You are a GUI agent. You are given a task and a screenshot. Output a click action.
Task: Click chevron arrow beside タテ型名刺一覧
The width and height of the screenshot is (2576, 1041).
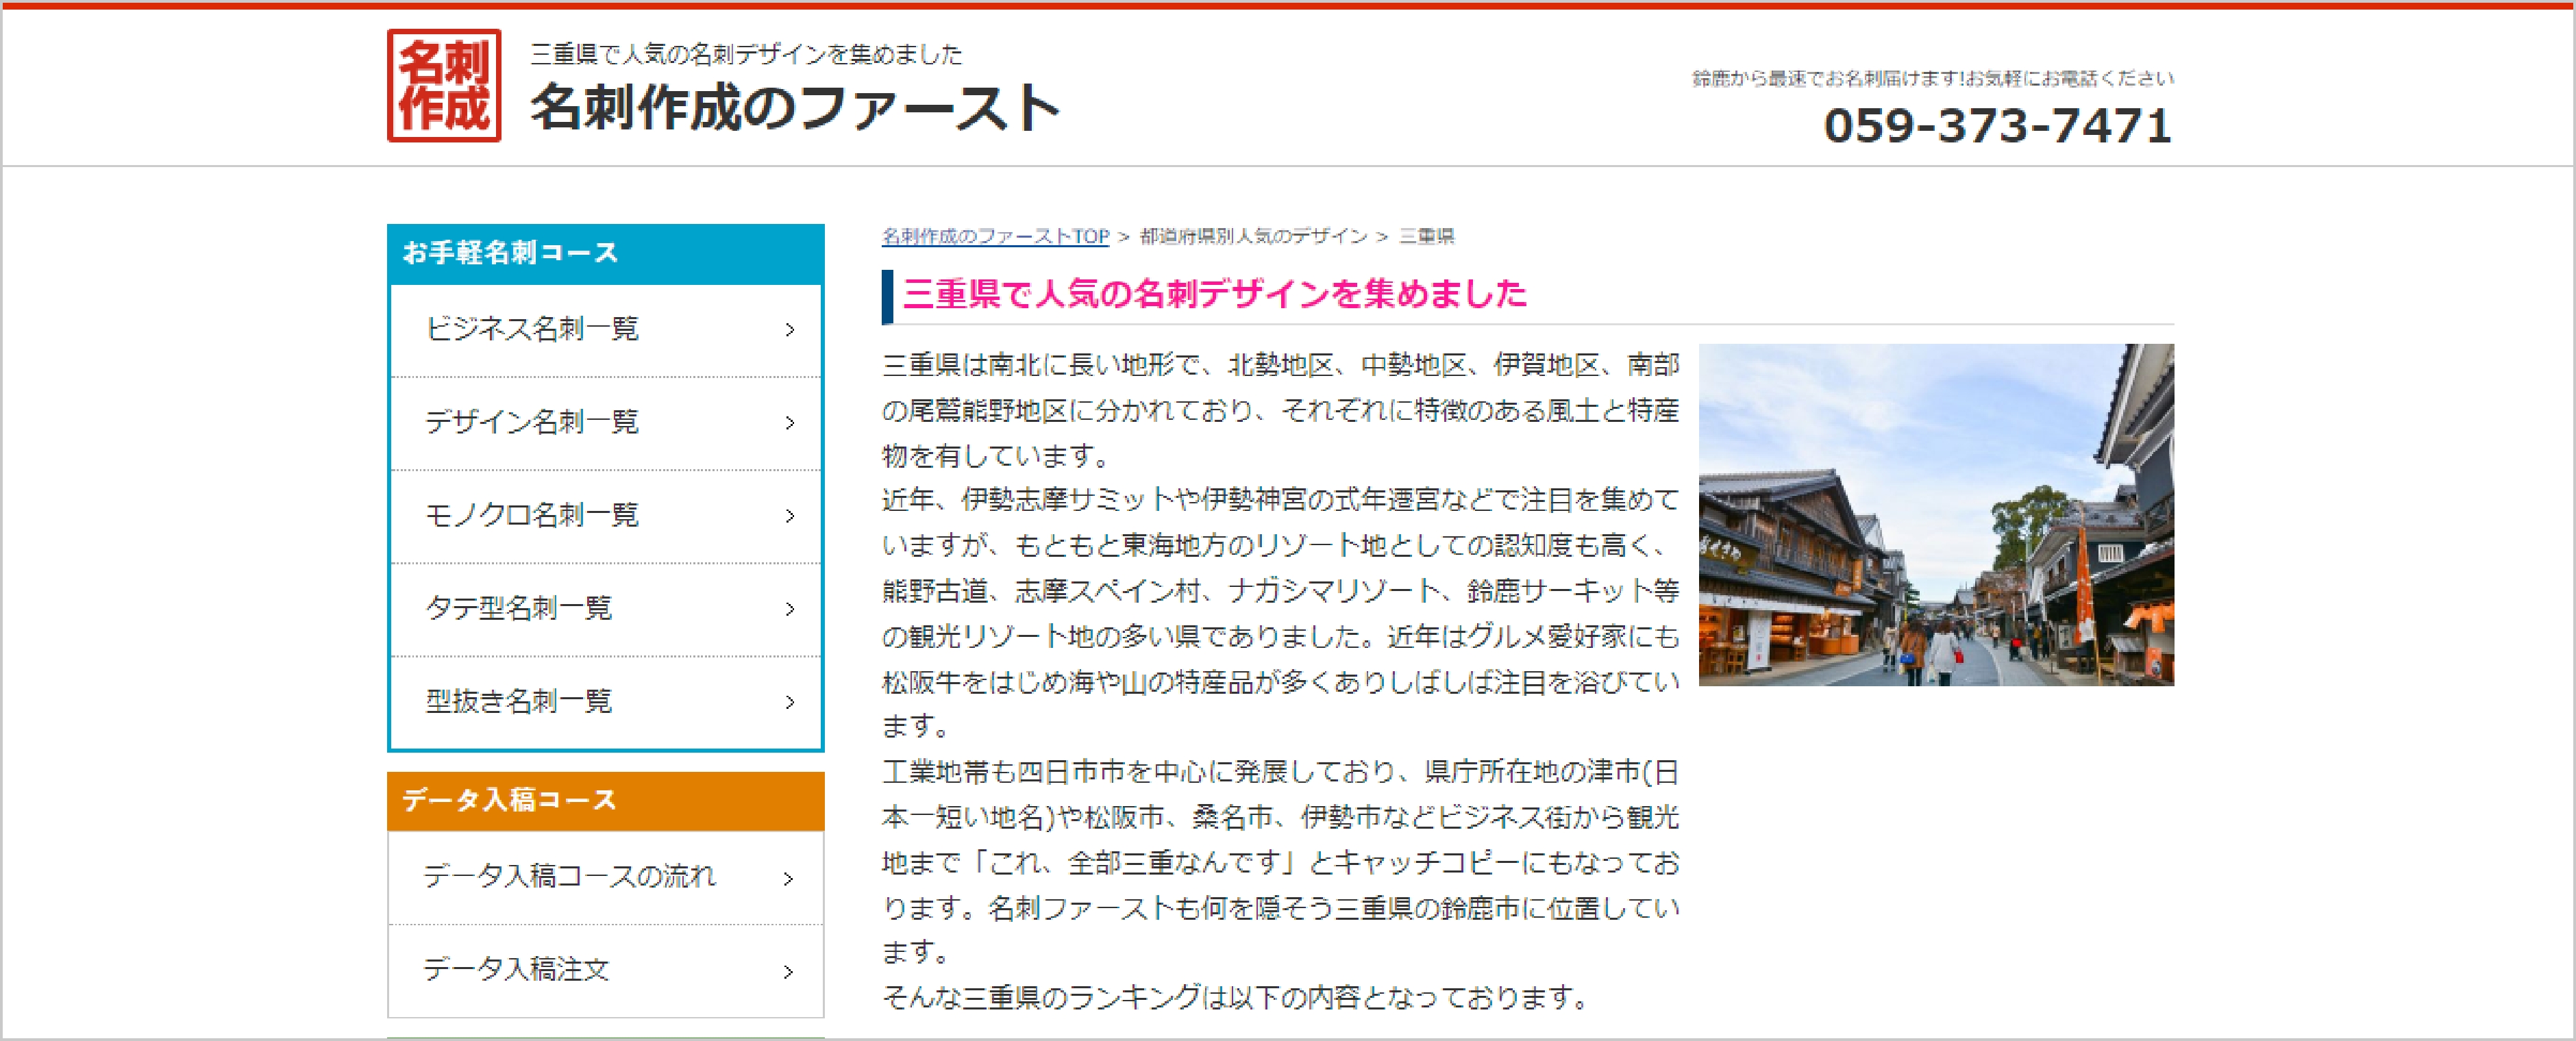[x=790, y=609]
